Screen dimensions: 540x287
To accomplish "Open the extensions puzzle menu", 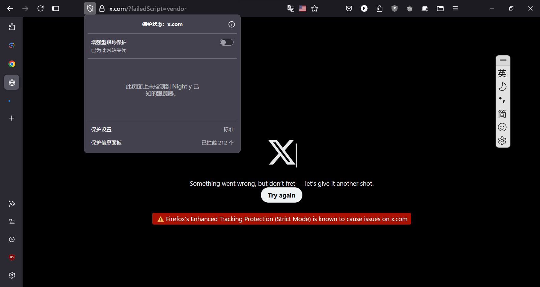I will [x=379, y=8].
